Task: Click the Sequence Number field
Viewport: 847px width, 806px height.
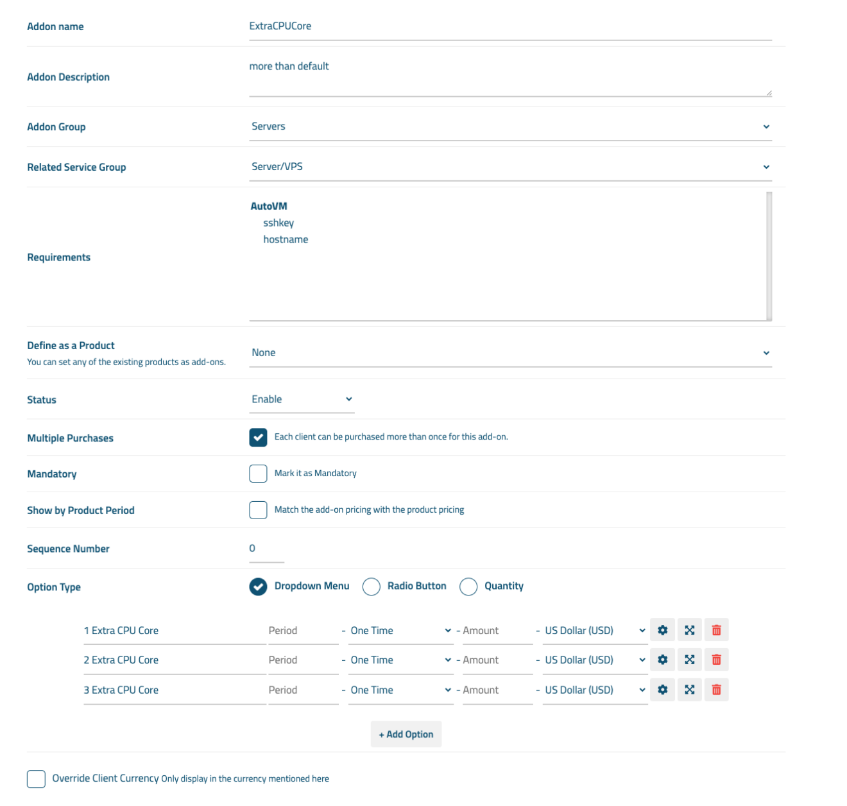Action: coord(266,549)
